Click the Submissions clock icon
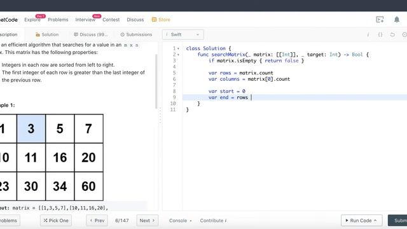Screen dimensions: 407x229 click(x=122, y=34)
